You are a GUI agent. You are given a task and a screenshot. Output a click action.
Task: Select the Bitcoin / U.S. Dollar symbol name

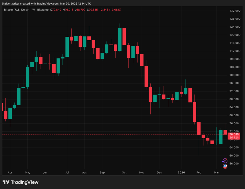click(x=16, y=9)
